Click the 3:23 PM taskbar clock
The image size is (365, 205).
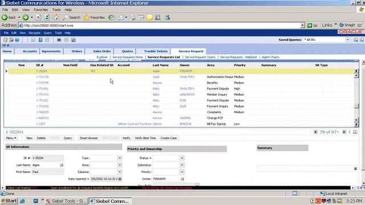(354, 201)
